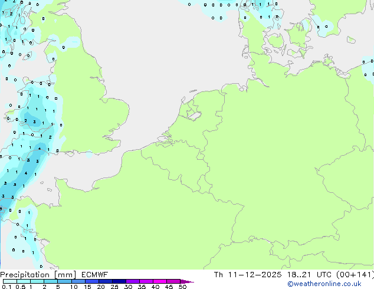374x289 pixels.
Task: Click the "50" legend scale label
Action: pyautogui.click(x=182, y=287)
